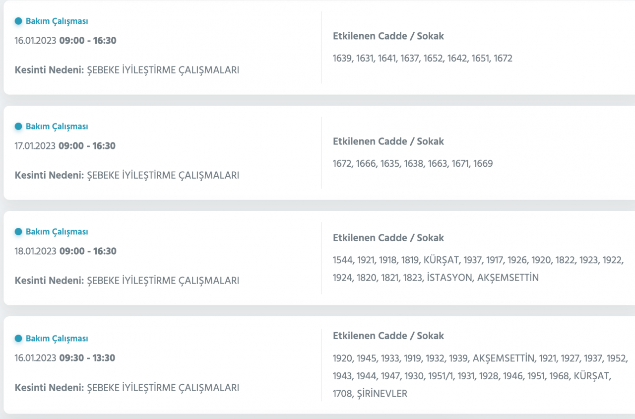
Task: Select 'Bakım Çalışması' label on the 17.01.2023 card
Action: [x=57, y=127]
